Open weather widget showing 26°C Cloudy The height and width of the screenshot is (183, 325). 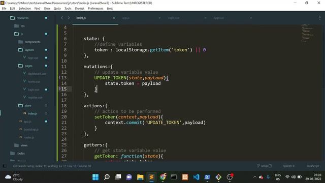click(14, 177)
